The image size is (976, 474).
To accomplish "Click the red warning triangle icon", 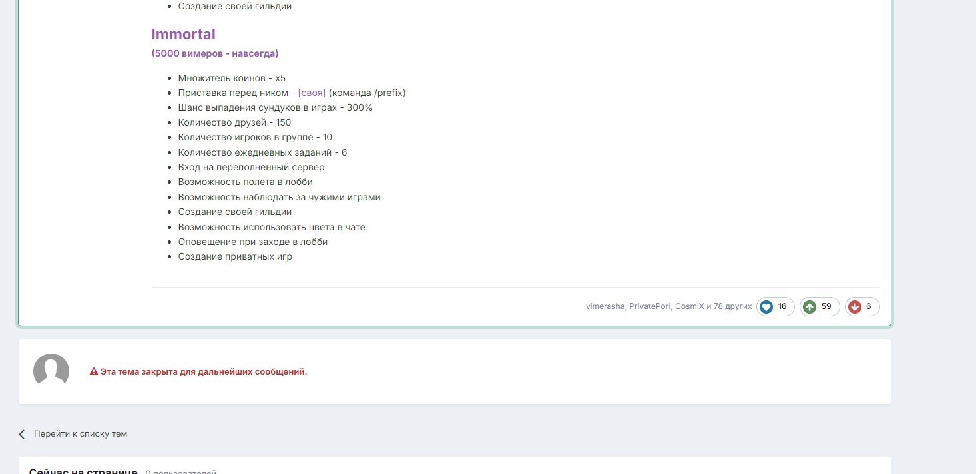I will click(94, 372).
